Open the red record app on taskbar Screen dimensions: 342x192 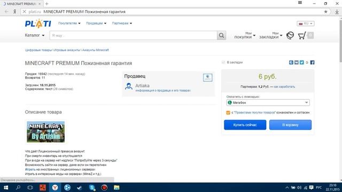tap(104, 187)
